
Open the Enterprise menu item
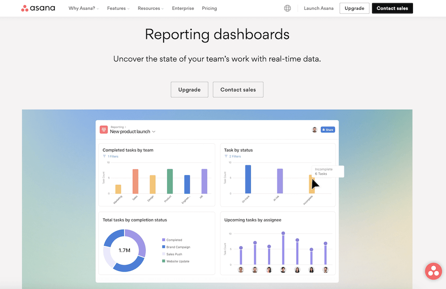click(x=183, y=8)
